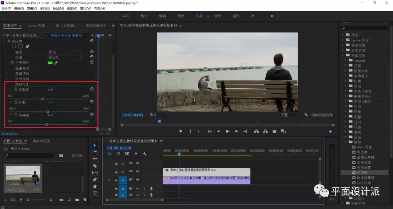393x209 pixels.
Task: Switch to the 颜色 workspace tab
Action: click(x=180, y=16)
